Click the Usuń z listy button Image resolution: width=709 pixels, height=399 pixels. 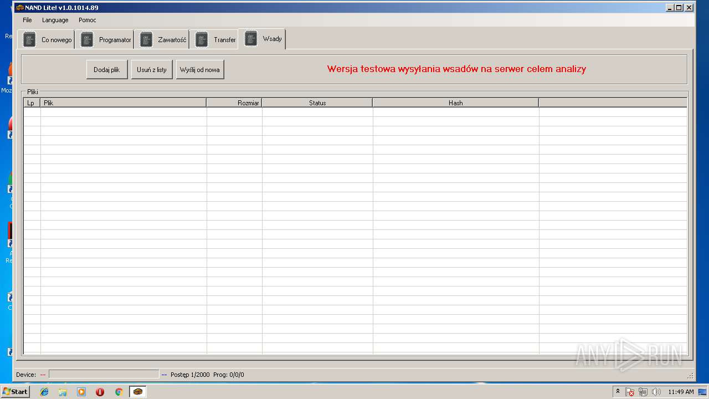(152, 70)
